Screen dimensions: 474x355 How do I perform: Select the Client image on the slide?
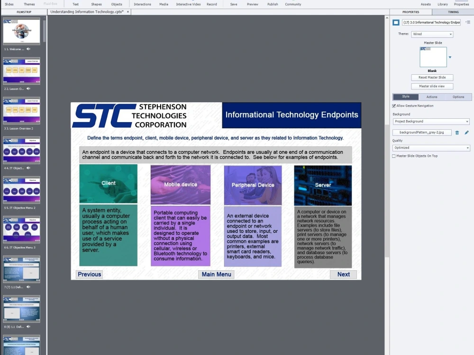pyautogui.click(x=108, y=184)
